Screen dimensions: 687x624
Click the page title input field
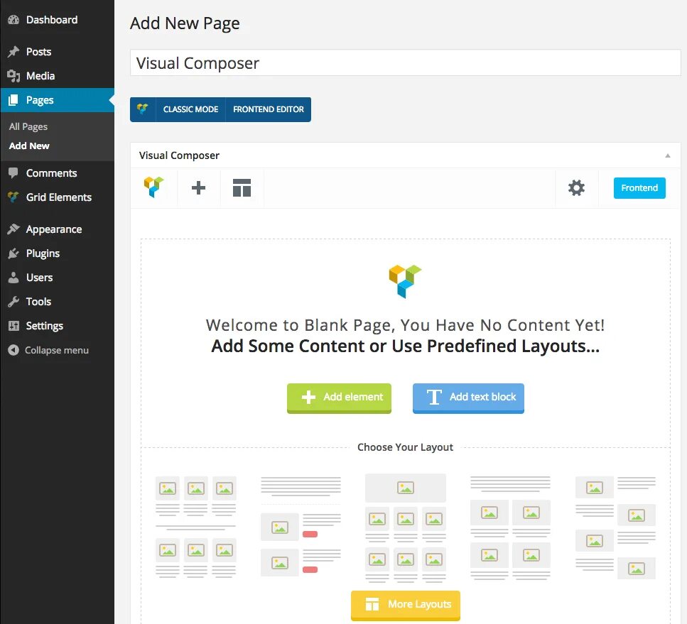pyautogui.click(x=405, y=62)
